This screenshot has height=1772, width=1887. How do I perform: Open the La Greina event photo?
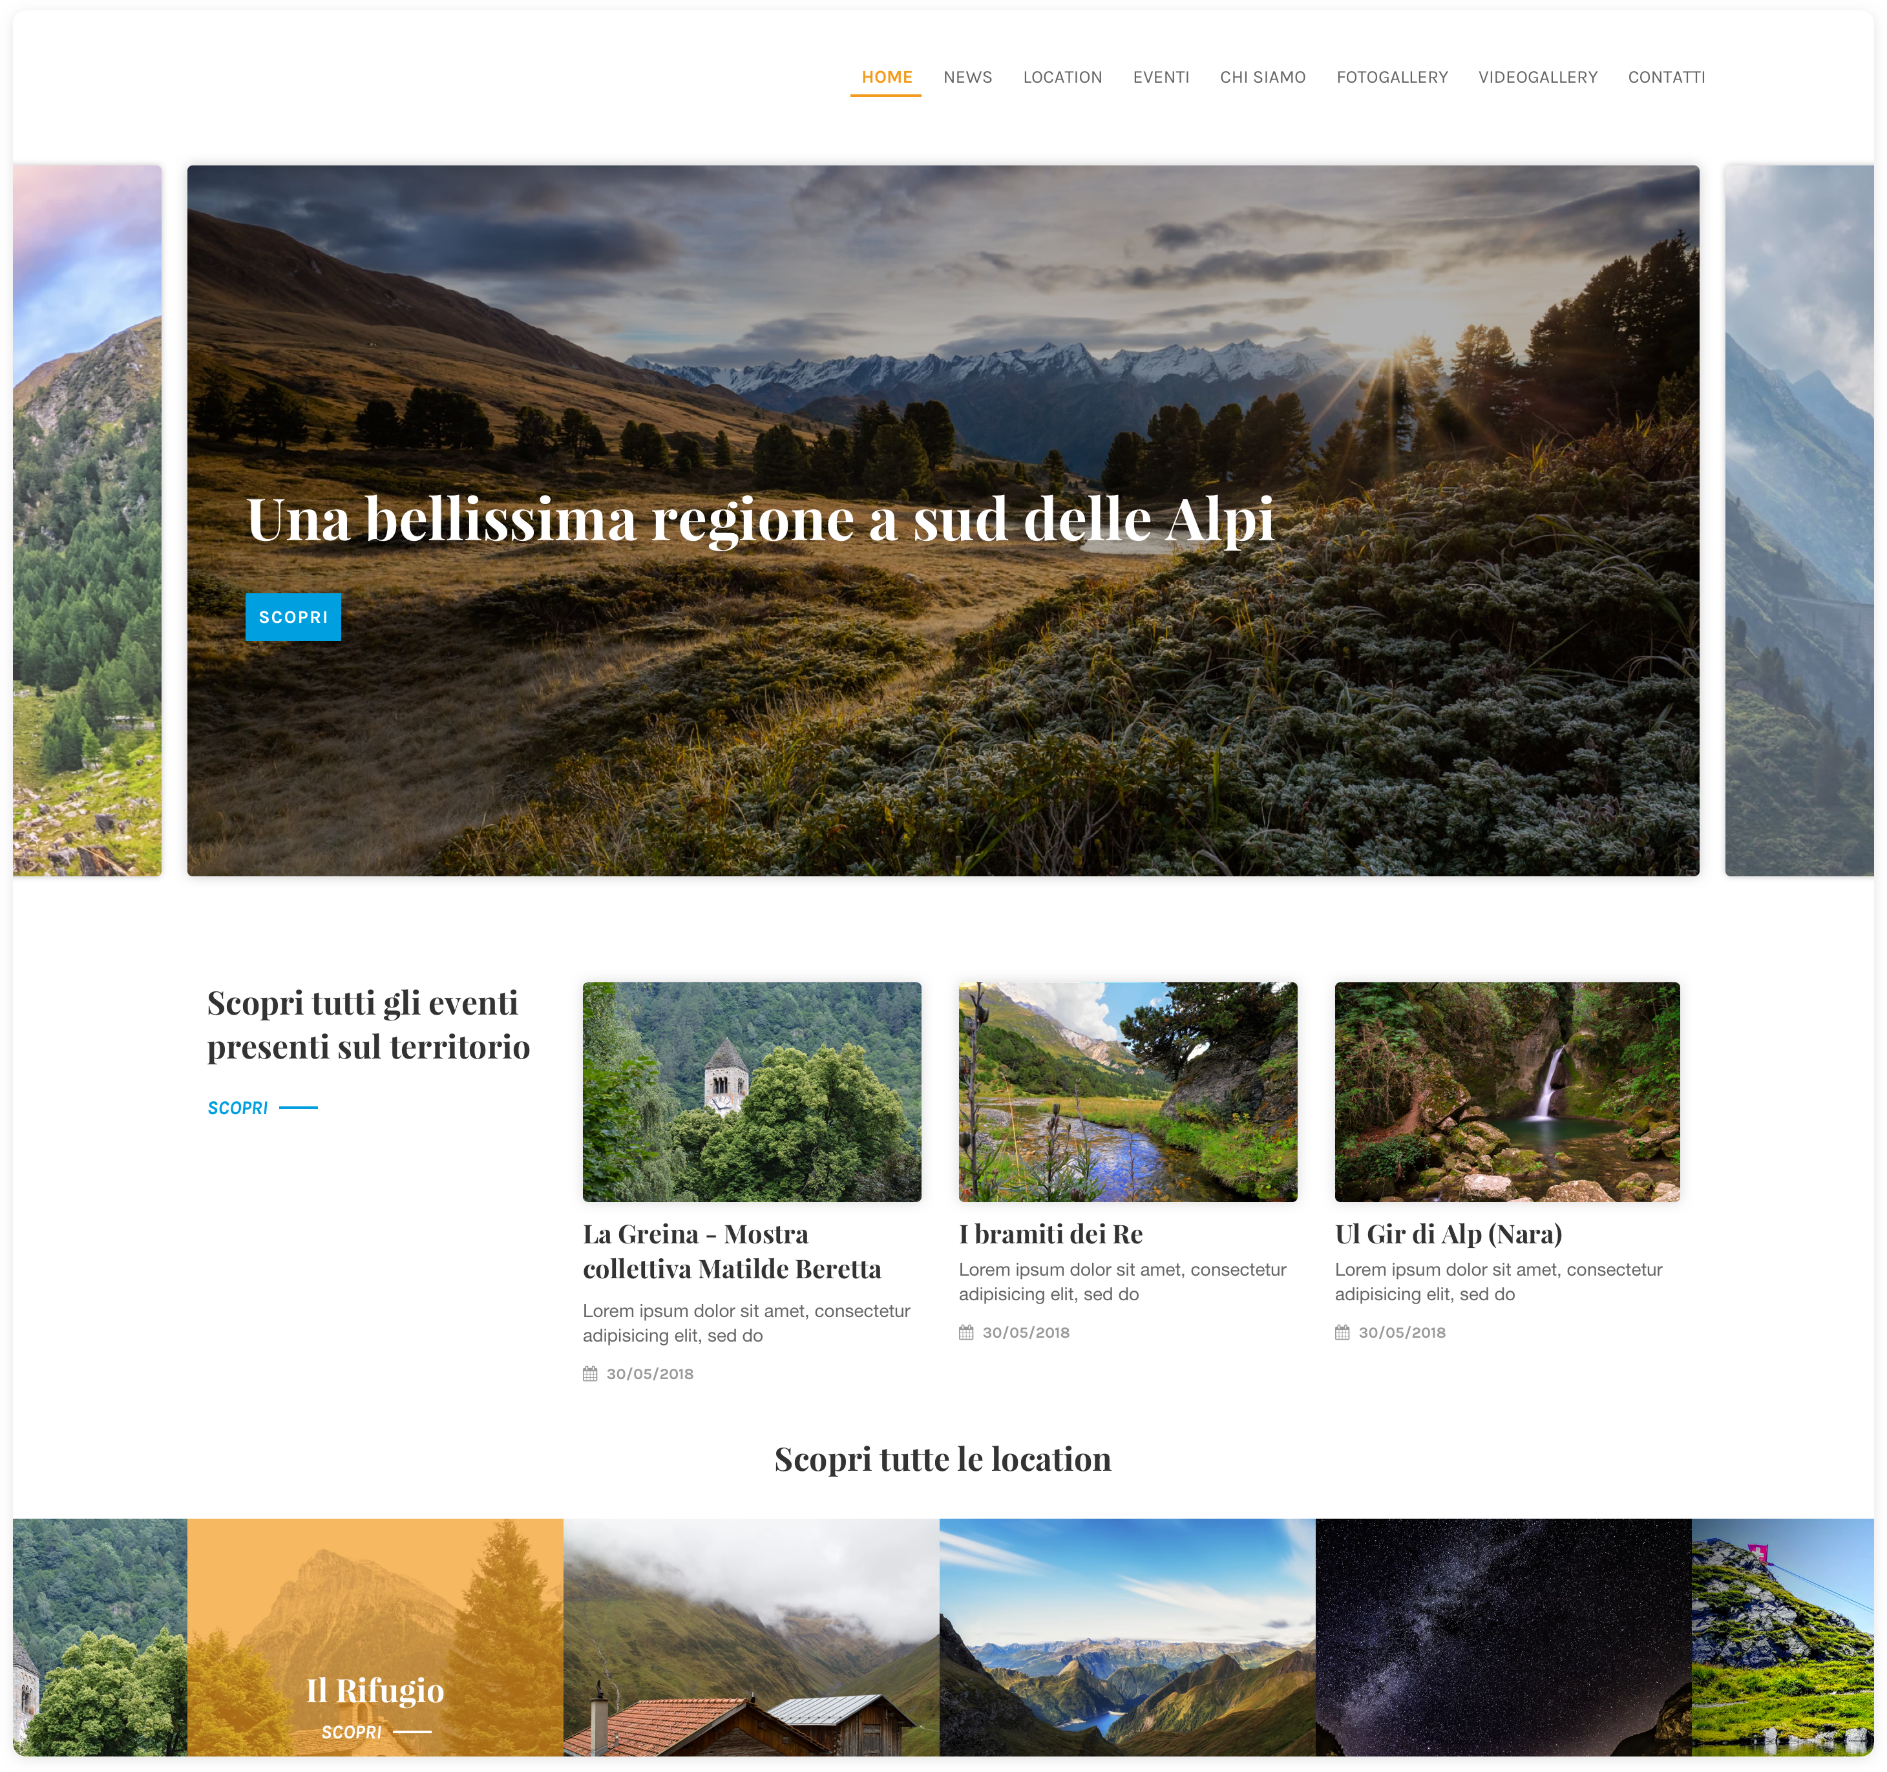752,1092
